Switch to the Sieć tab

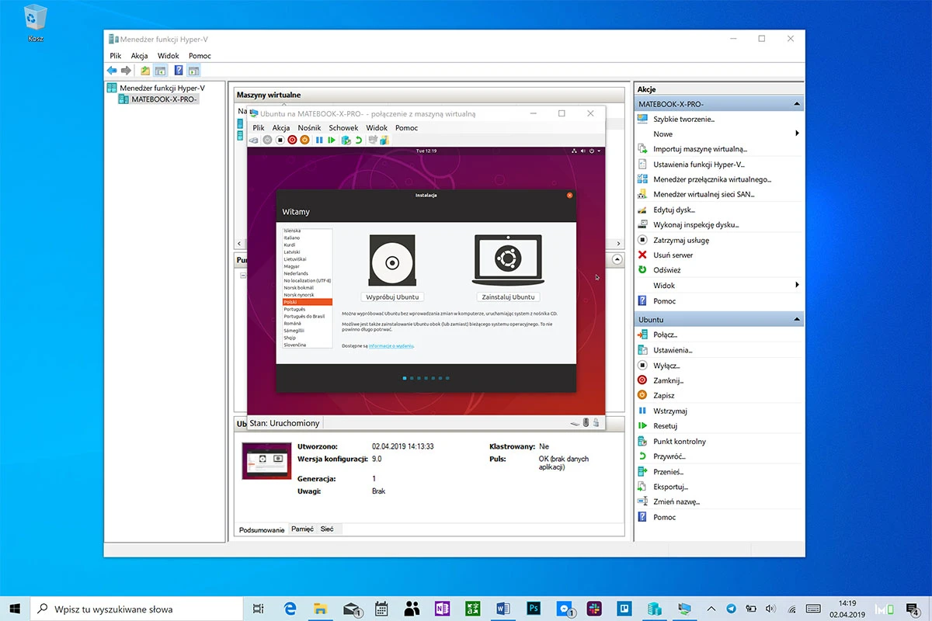click(x=327, y=529)
